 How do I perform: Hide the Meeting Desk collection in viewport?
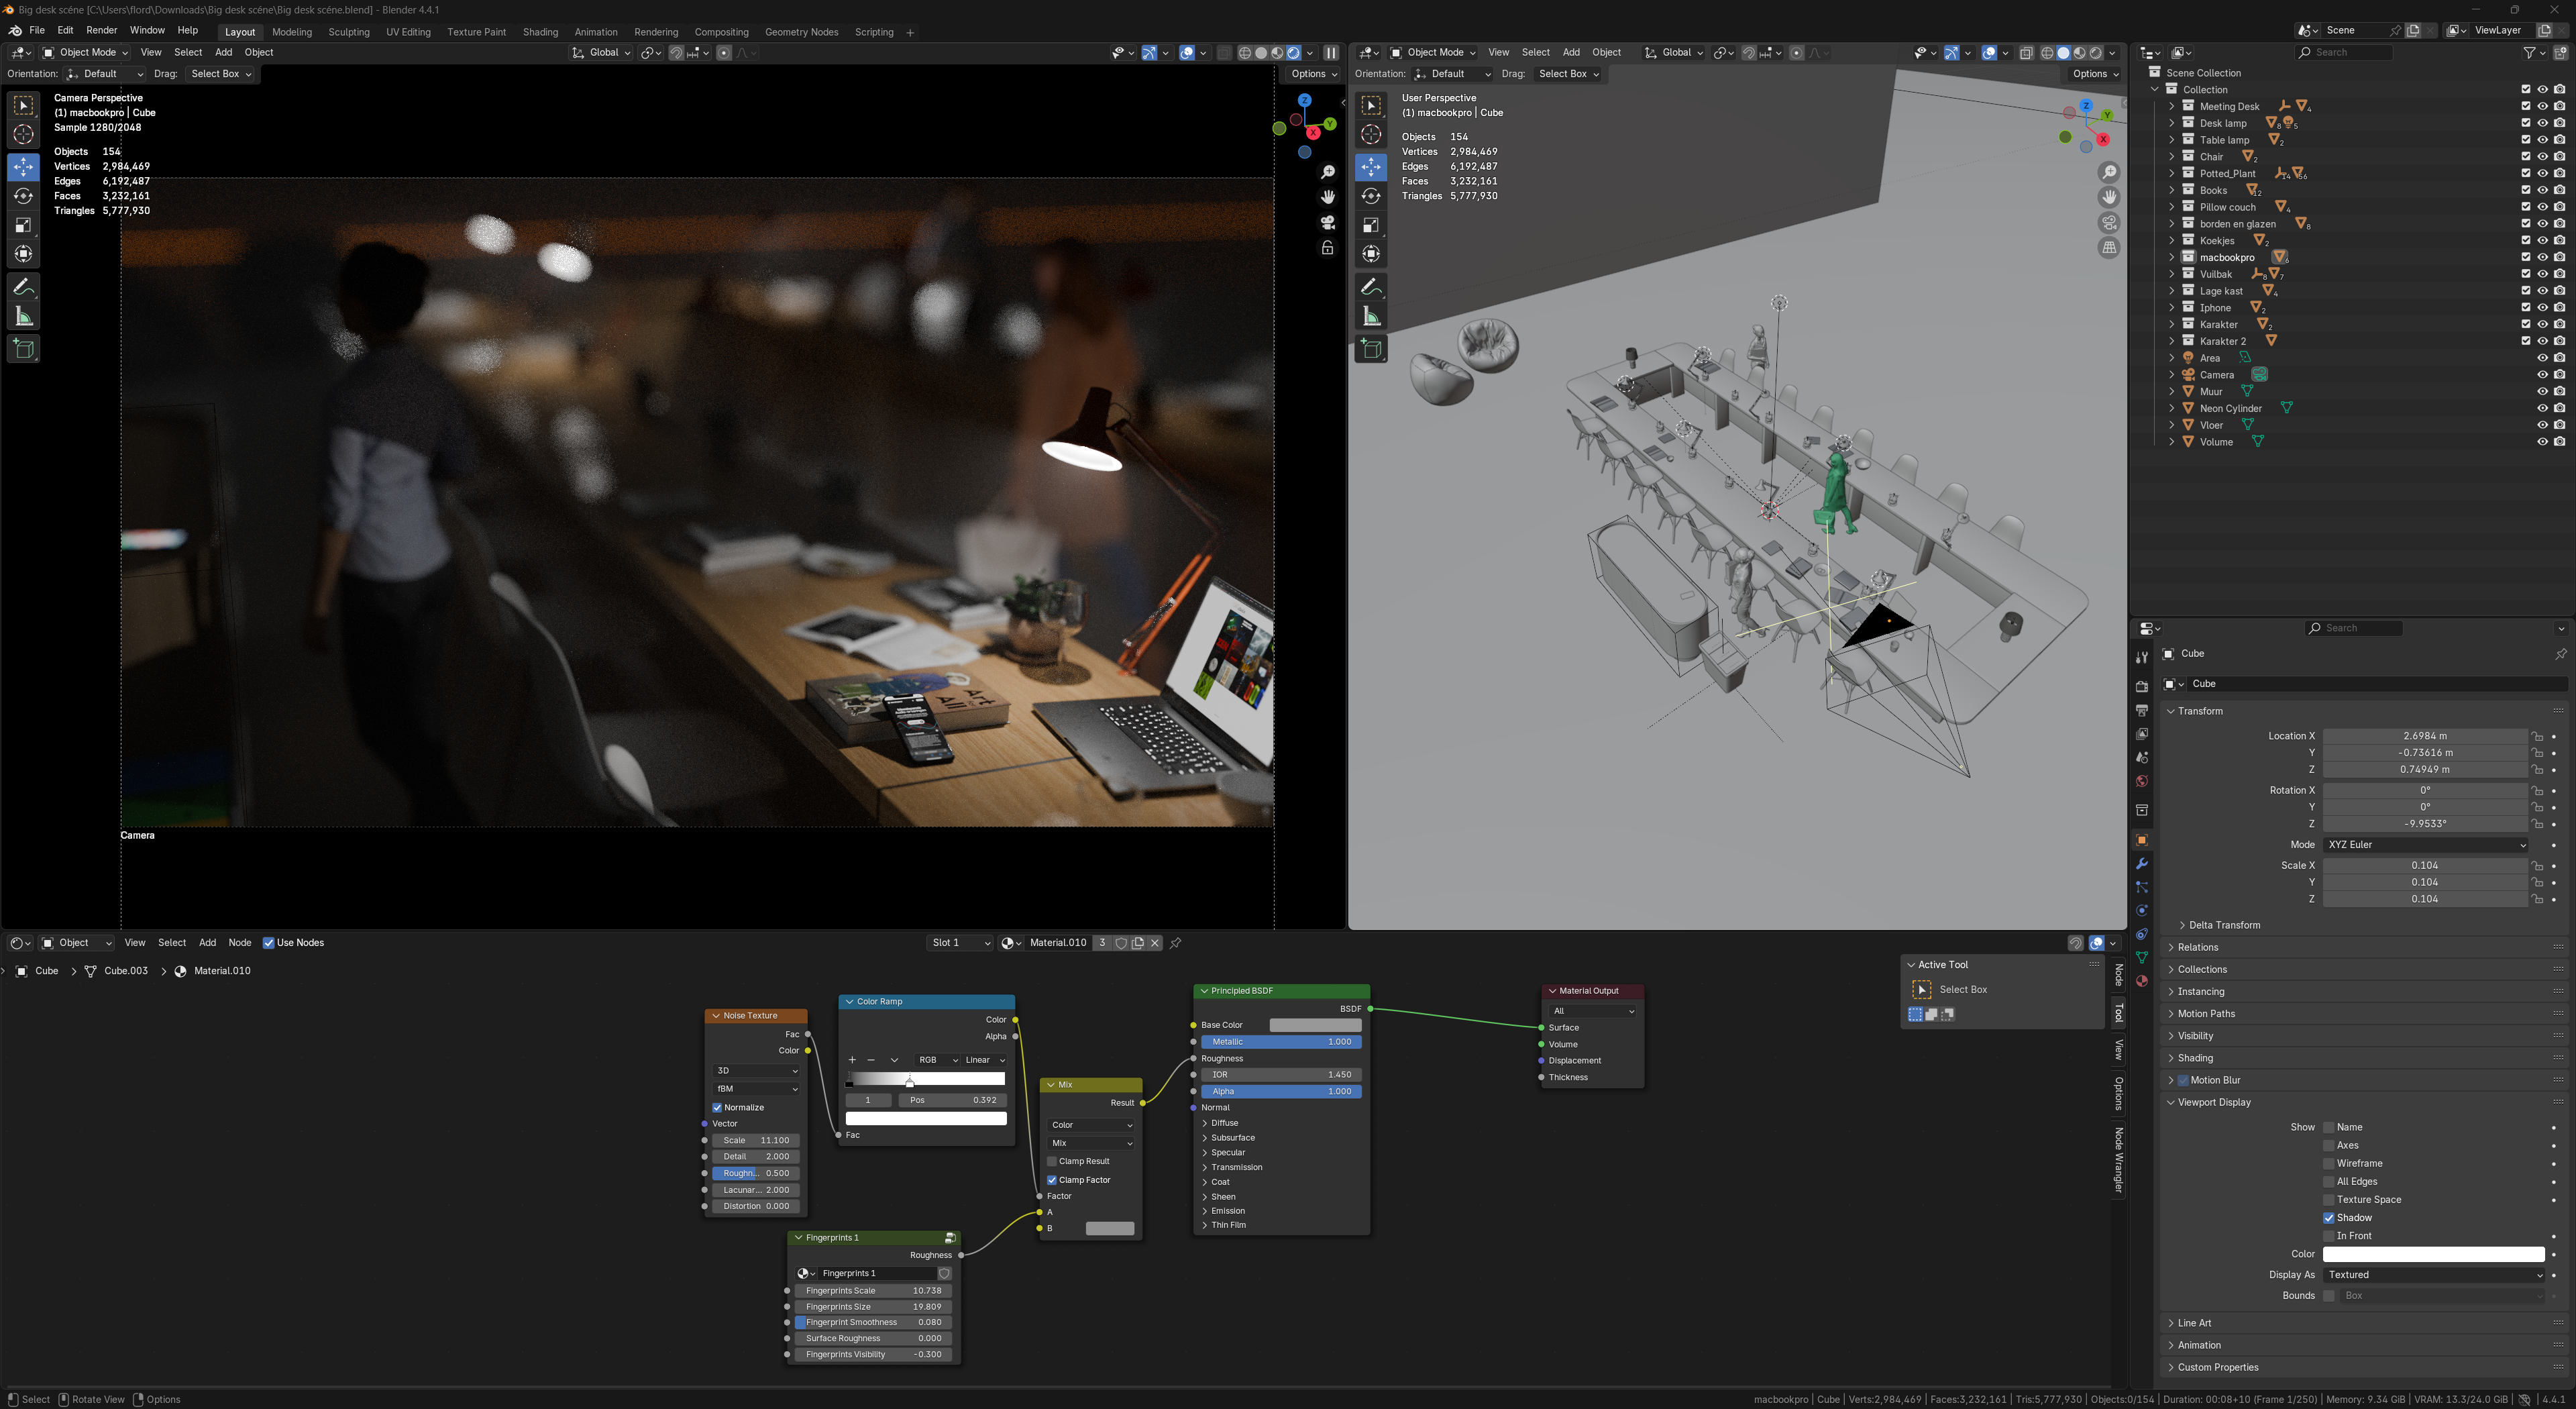click(2542, 106)
